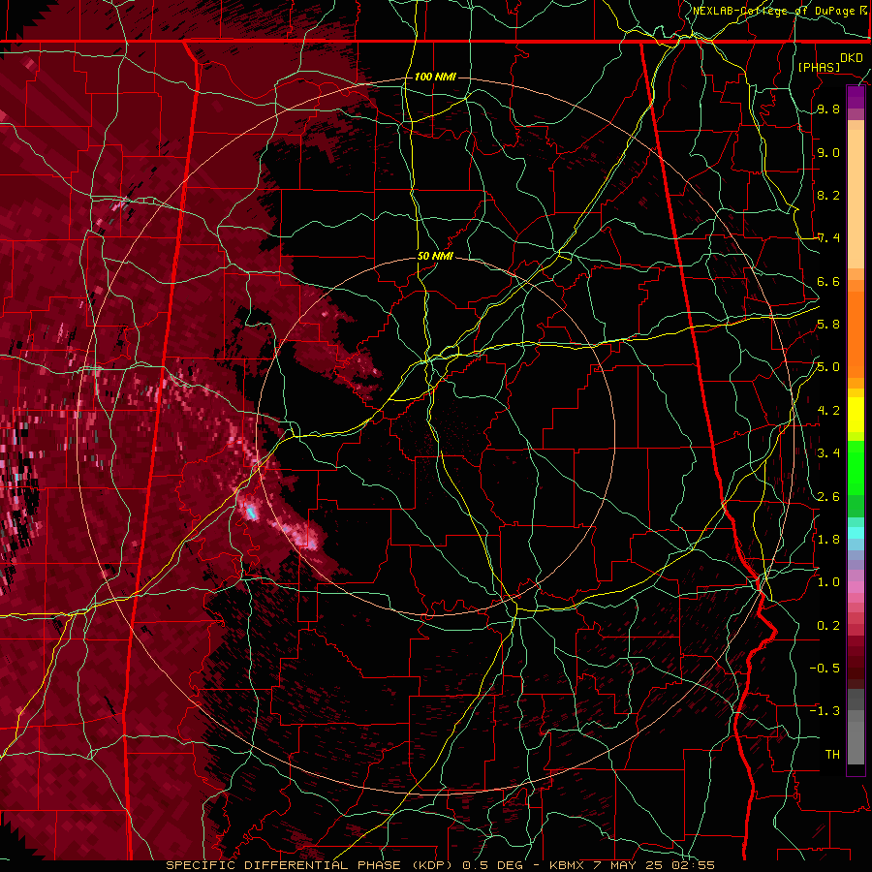The image size is (872, 872).
Task: Pick the orange band on the color bar
Action: pyautogui.click(x=856, y=333)
